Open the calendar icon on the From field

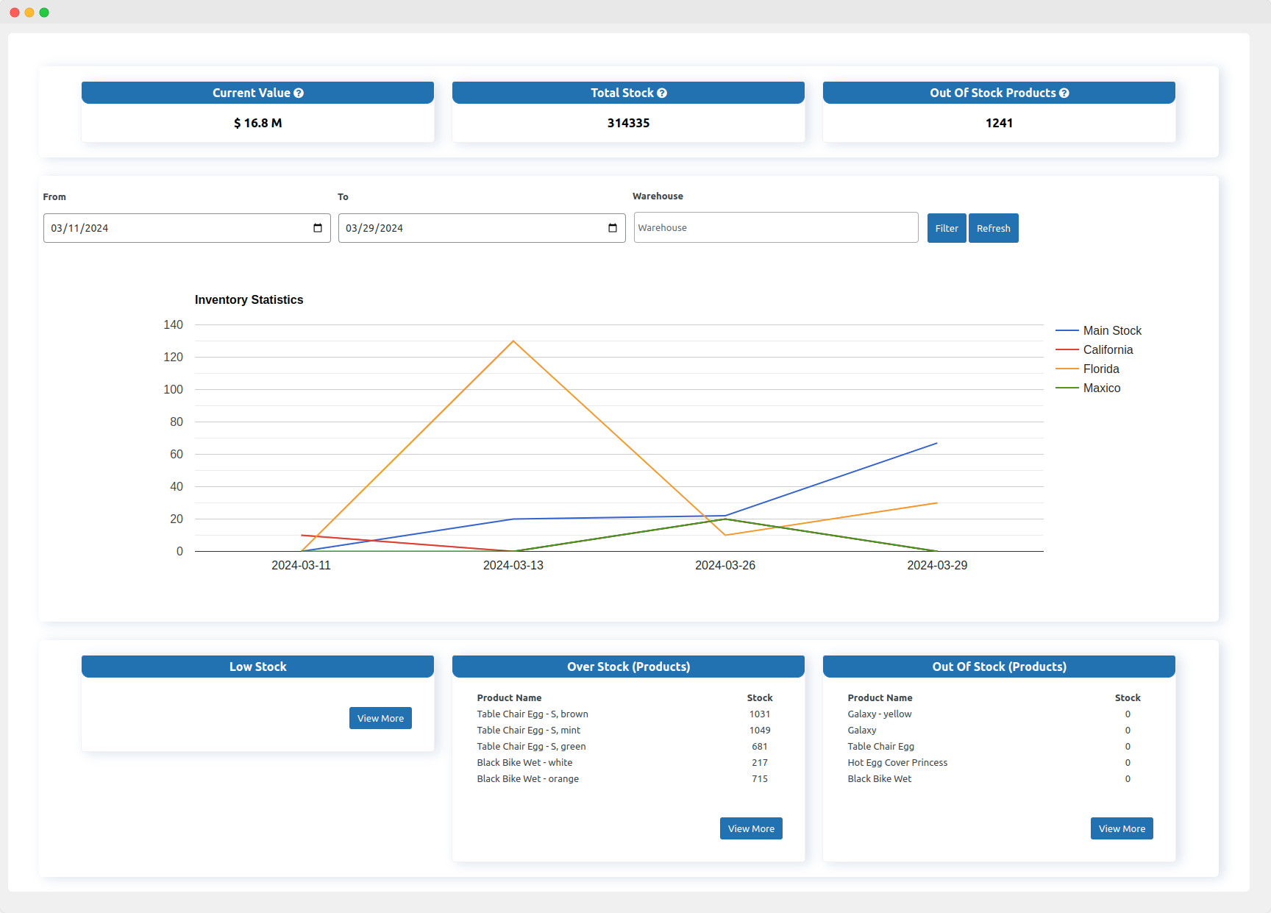point(318,228)
